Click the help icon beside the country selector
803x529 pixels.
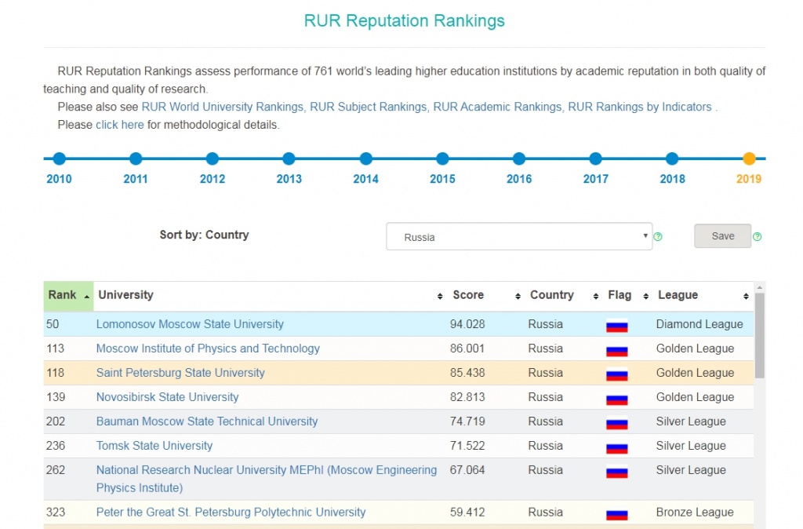(x=658, y=235)
